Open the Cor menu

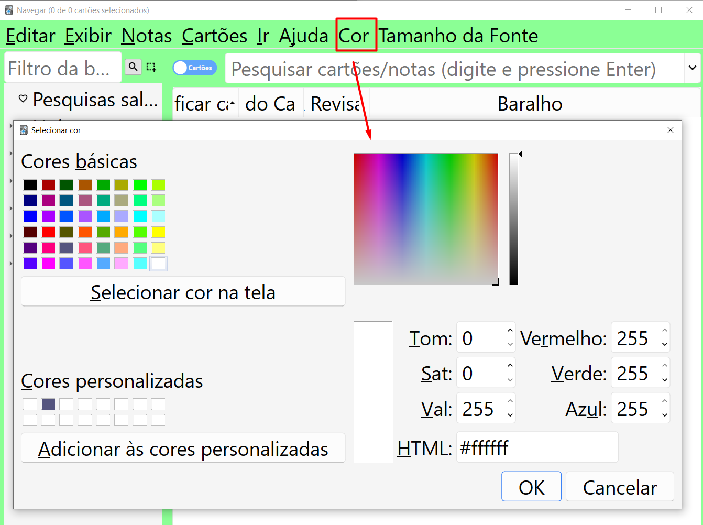point(354,36)
